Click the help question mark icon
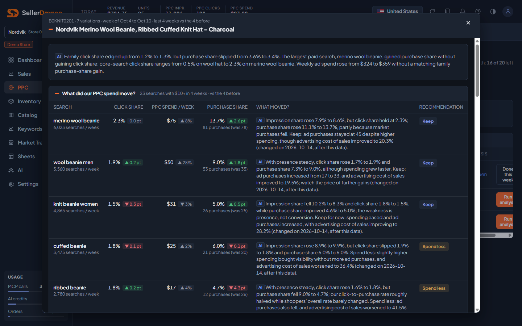 tap(478, 11)
